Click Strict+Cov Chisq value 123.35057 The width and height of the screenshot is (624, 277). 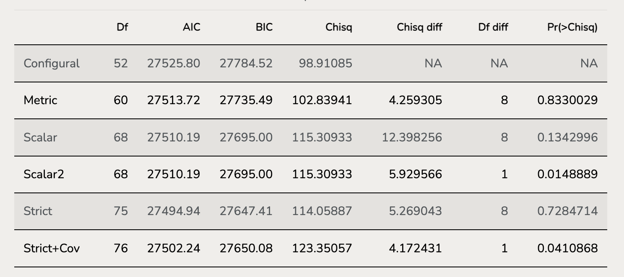click(322, 248)
